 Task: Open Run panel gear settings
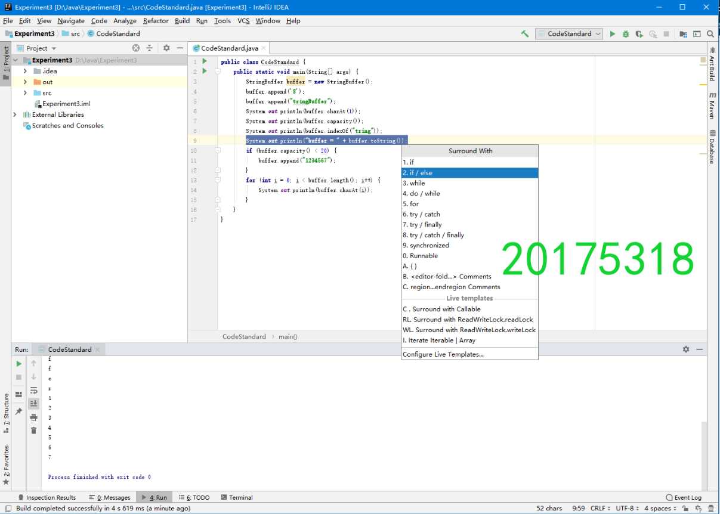[686, 349]
